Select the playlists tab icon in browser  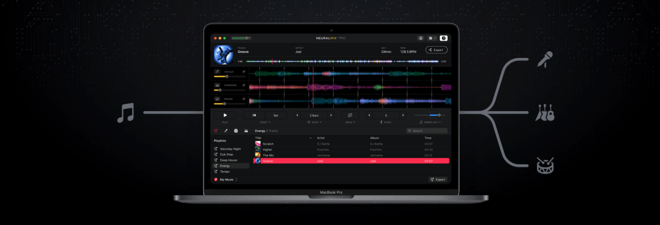coord(216,131)
